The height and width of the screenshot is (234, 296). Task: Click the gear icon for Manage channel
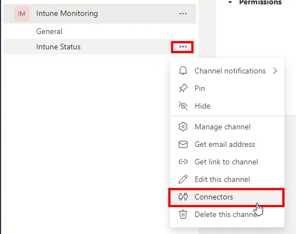click(x=183, y=127)
